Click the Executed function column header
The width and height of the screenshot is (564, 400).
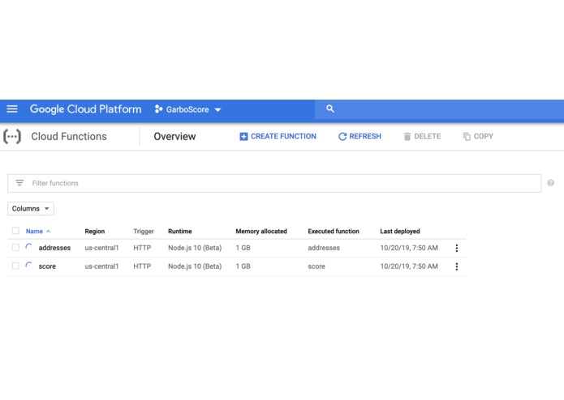(334, 232)
